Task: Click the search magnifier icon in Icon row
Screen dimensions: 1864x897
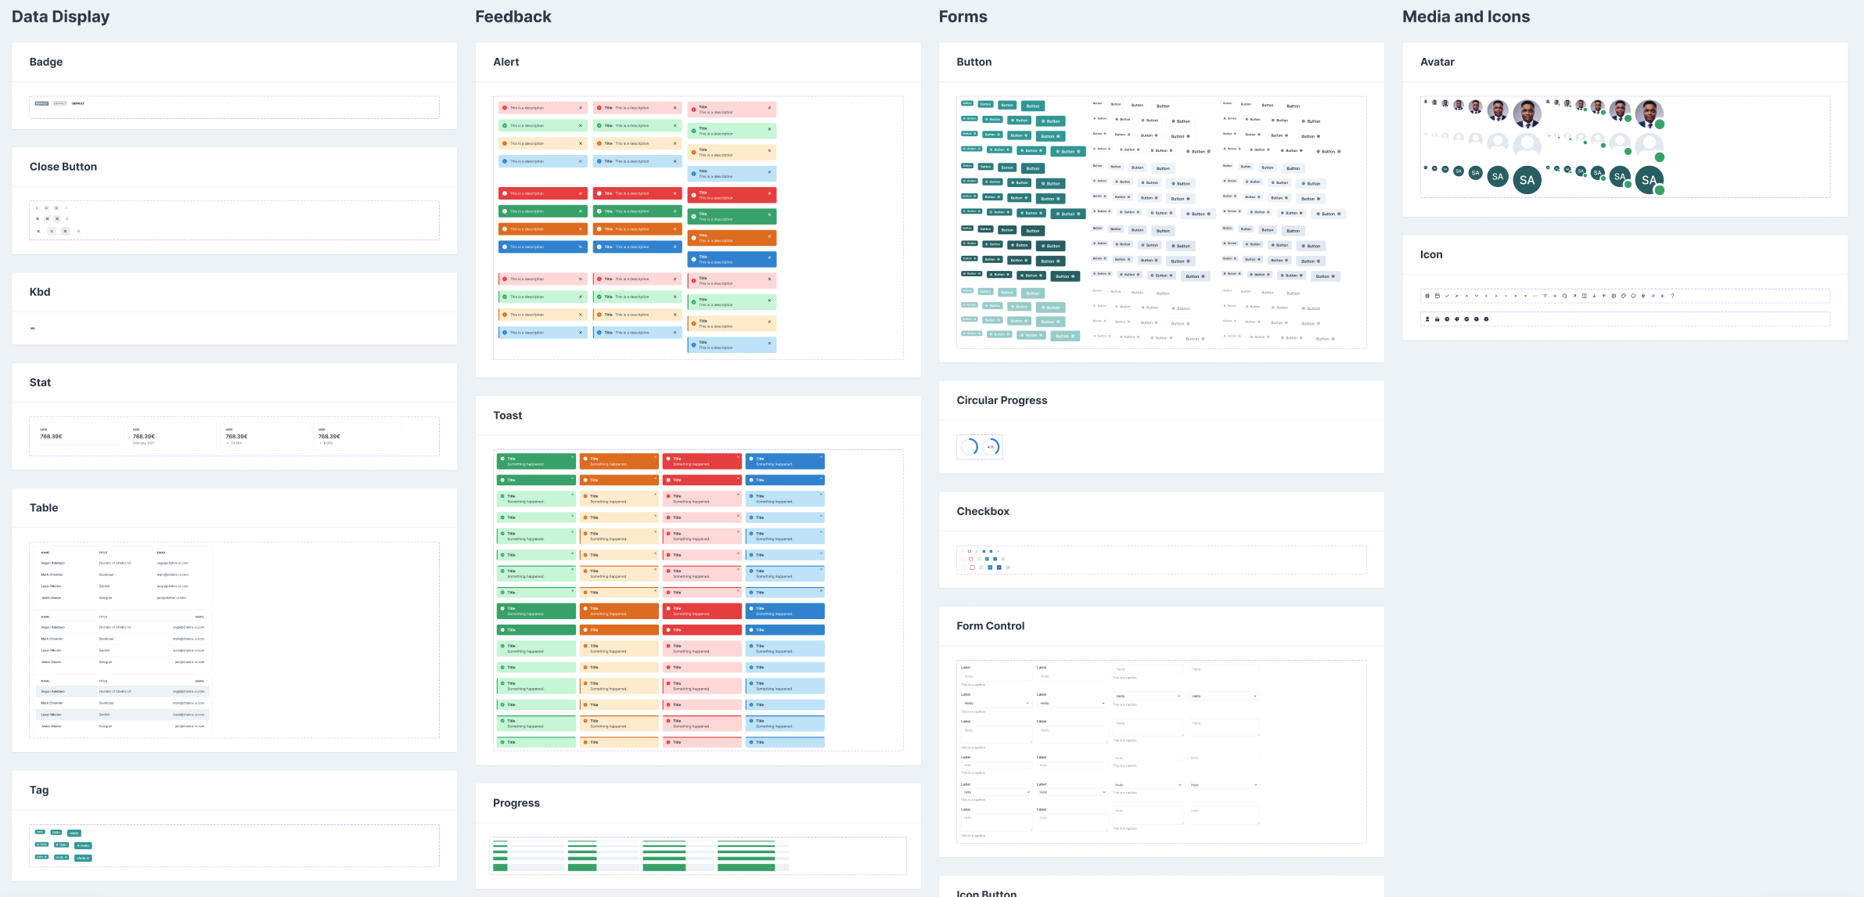Action: (1564, 296)
